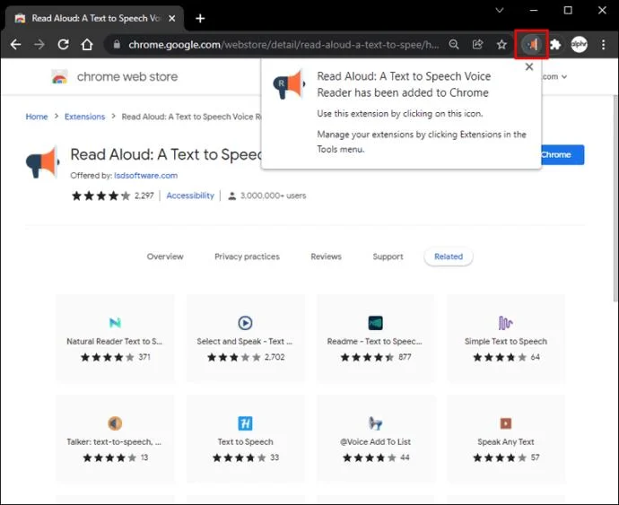Viewport: 619px width, 505px height.
Task: Open Natural Reader Text to S... card
Action: pos(115,338)
